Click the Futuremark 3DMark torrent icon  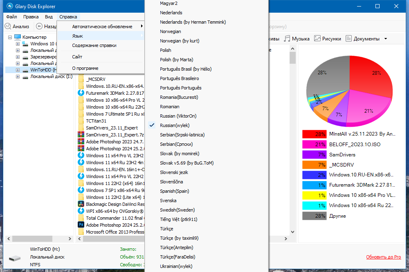[x=81, y=93]
